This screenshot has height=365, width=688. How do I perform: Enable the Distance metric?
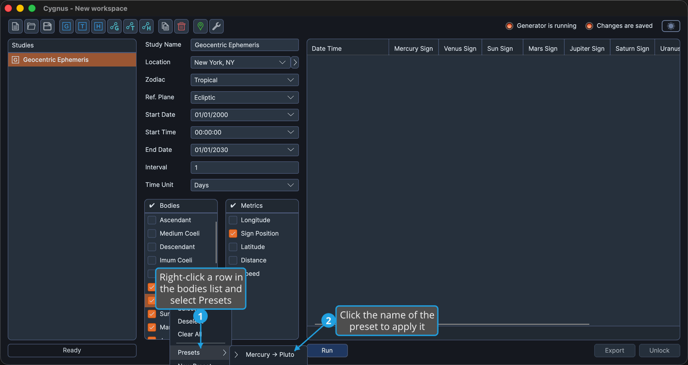[x=233, y=260]
